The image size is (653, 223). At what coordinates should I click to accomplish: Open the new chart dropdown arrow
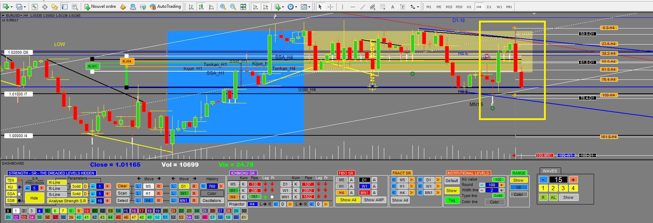[12, 7]
